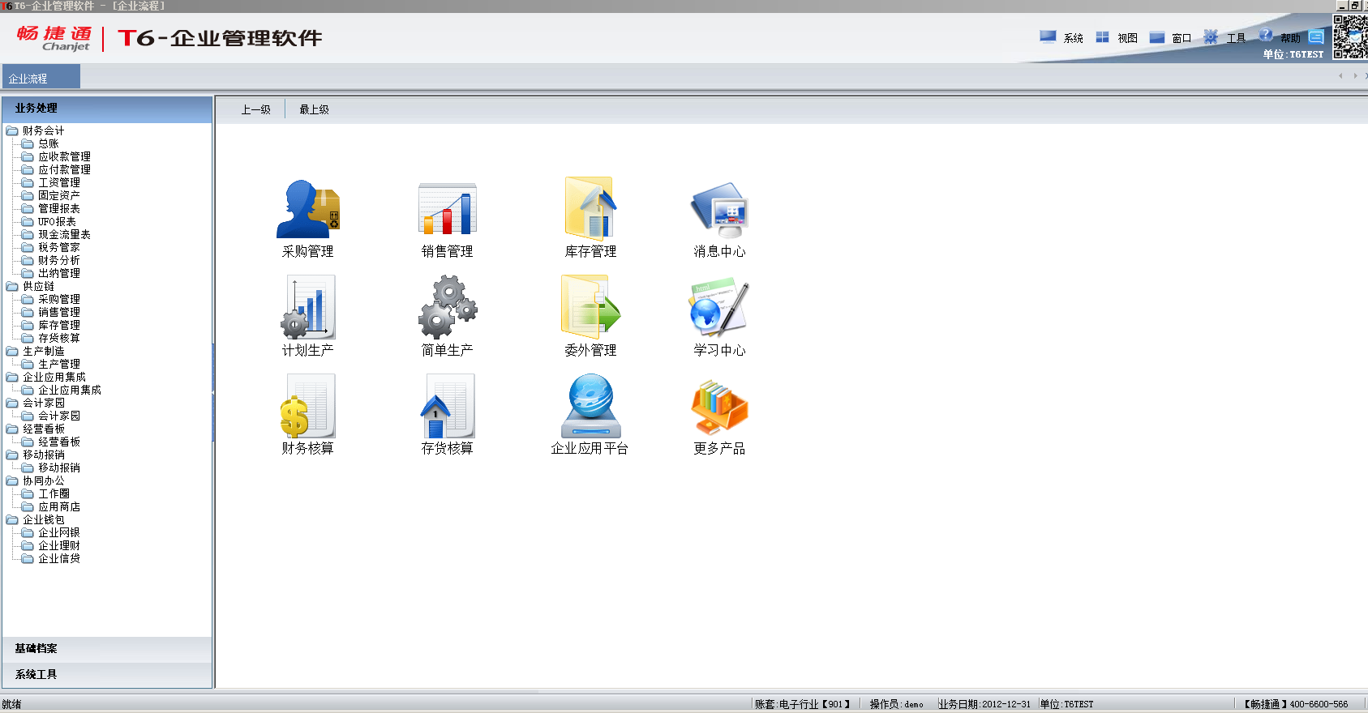Image resolution: width=1368 pixels, height=713 pixels.
Task: Open the 系统工具 panel section
Action: pyautogui.click(x=107, y=675)
